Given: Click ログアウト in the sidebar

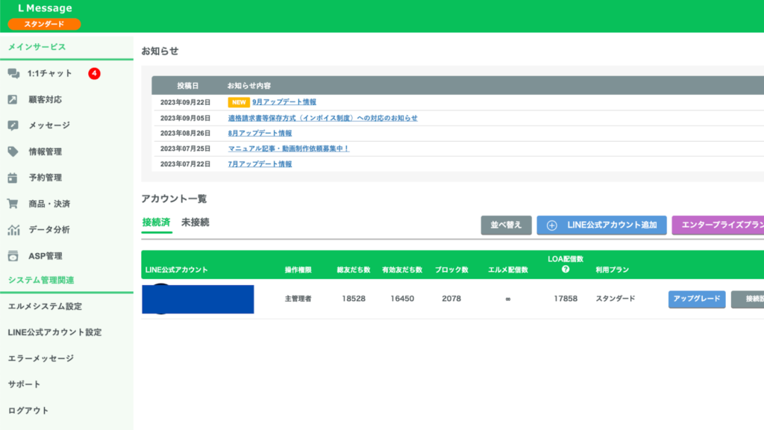Looking at the screenshot, I should pyautogui.click(x=28, y=411).
